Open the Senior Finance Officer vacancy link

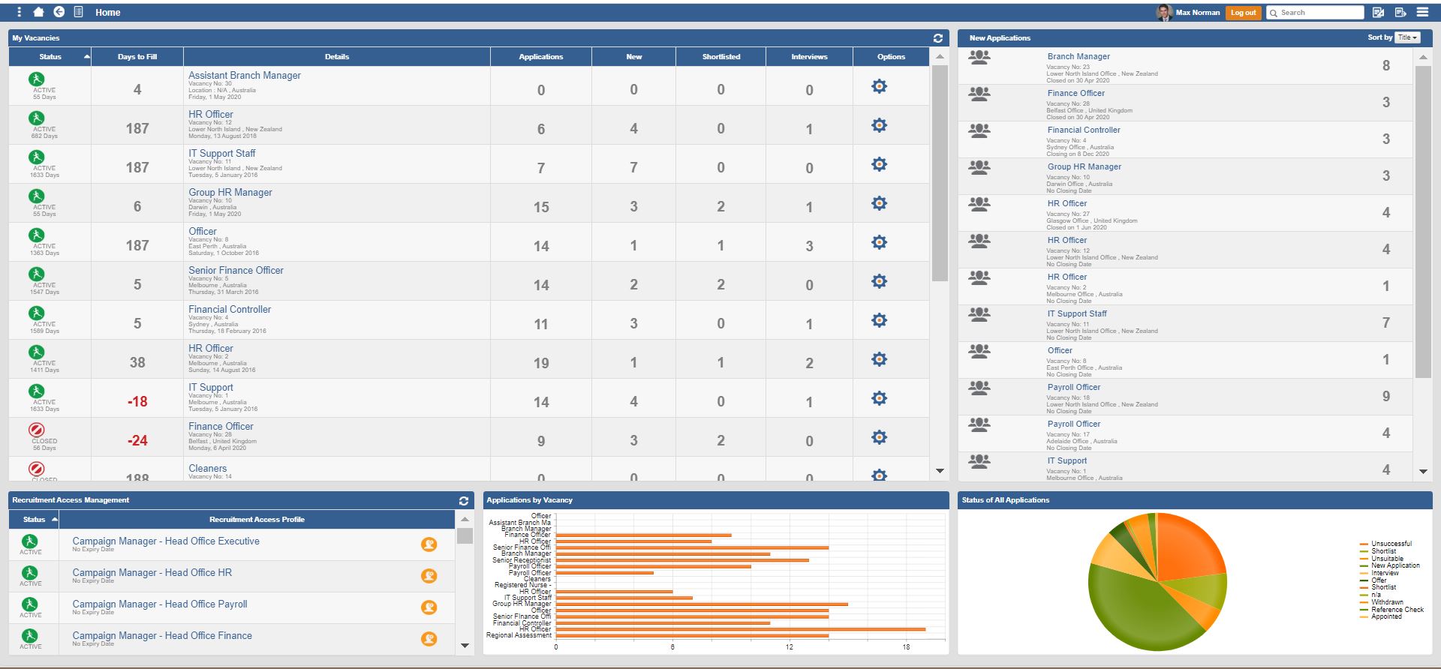point(236,271)
